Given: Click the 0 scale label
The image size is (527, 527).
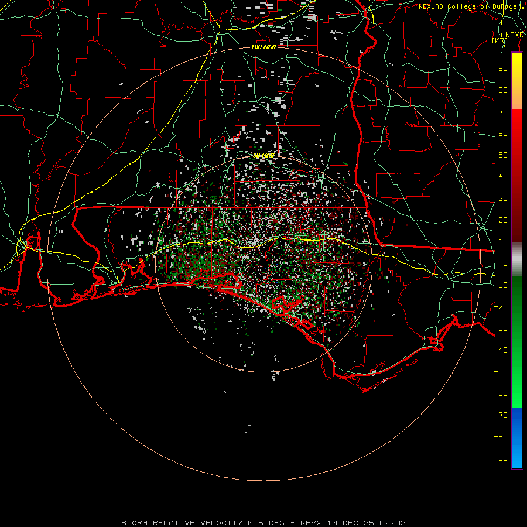Looking at the screenshot, I should click(505, 263).
